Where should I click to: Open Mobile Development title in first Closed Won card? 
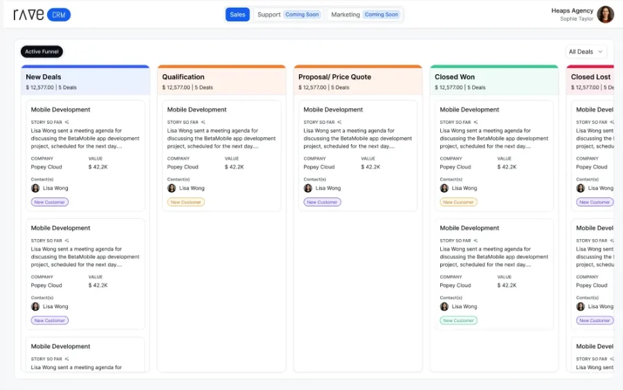pos(469,109)
